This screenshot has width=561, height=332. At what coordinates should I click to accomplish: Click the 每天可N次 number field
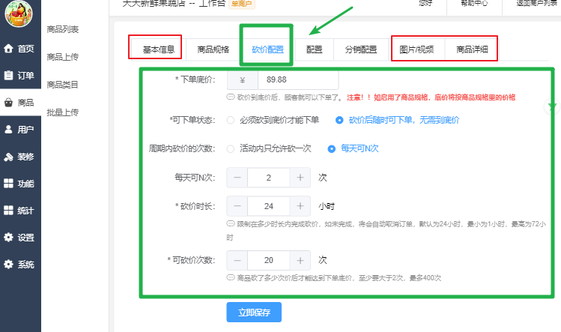point(269,178)
